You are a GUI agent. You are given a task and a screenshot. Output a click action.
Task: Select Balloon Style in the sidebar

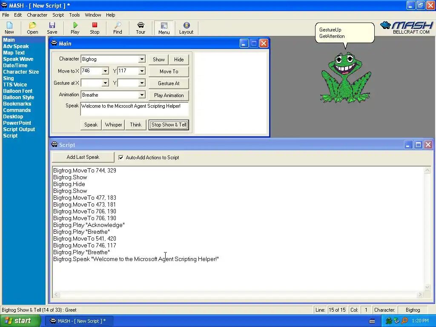19,98
